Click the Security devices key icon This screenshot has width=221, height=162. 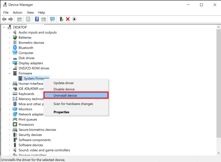15,135
